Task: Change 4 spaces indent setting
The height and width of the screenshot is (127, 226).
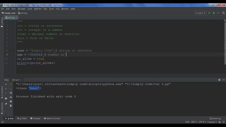Action: pyautogui.click(x=212, y=122)
